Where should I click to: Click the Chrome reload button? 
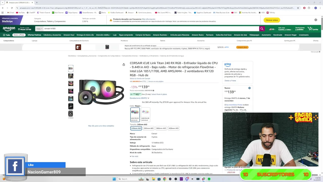pyautogui.click(x=12, y=8)
